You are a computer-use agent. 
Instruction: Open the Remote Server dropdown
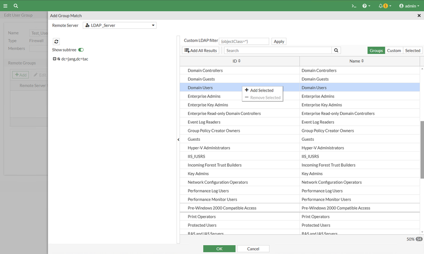coord(120,25)
